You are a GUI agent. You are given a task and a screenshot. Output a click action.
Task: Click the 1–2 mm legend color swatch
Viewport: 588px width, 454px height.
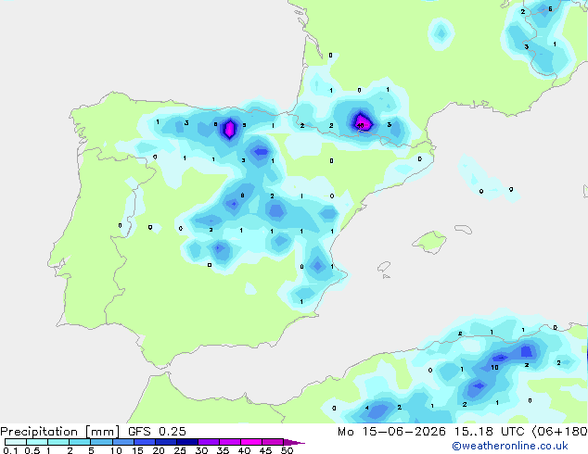(x=58, y=442)
